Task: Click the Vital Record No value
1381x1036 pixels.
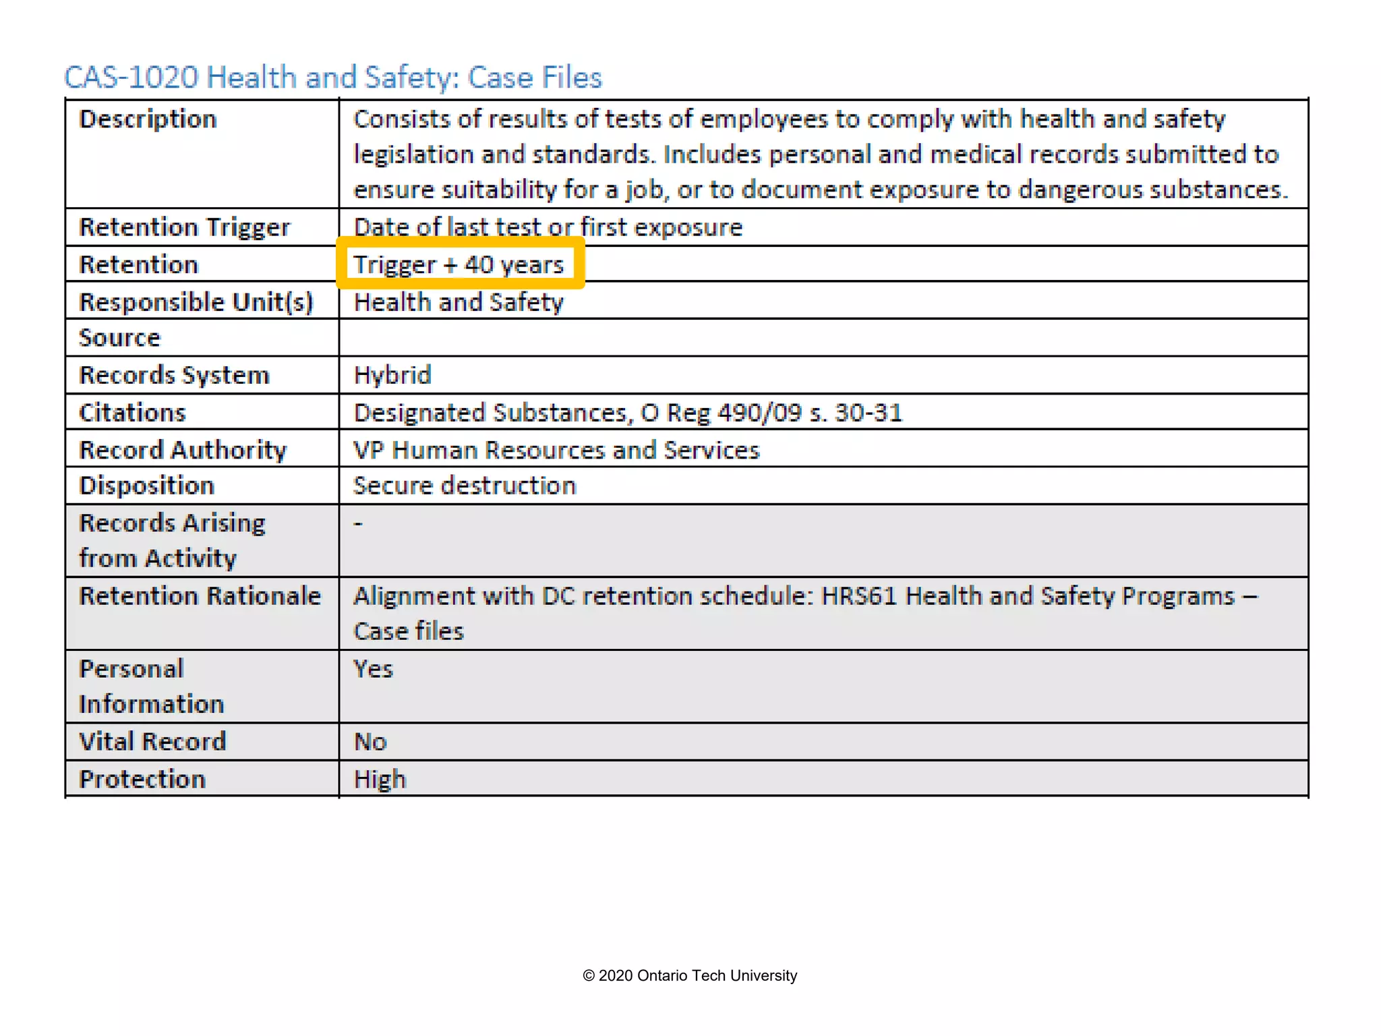Action: (370, 742)
